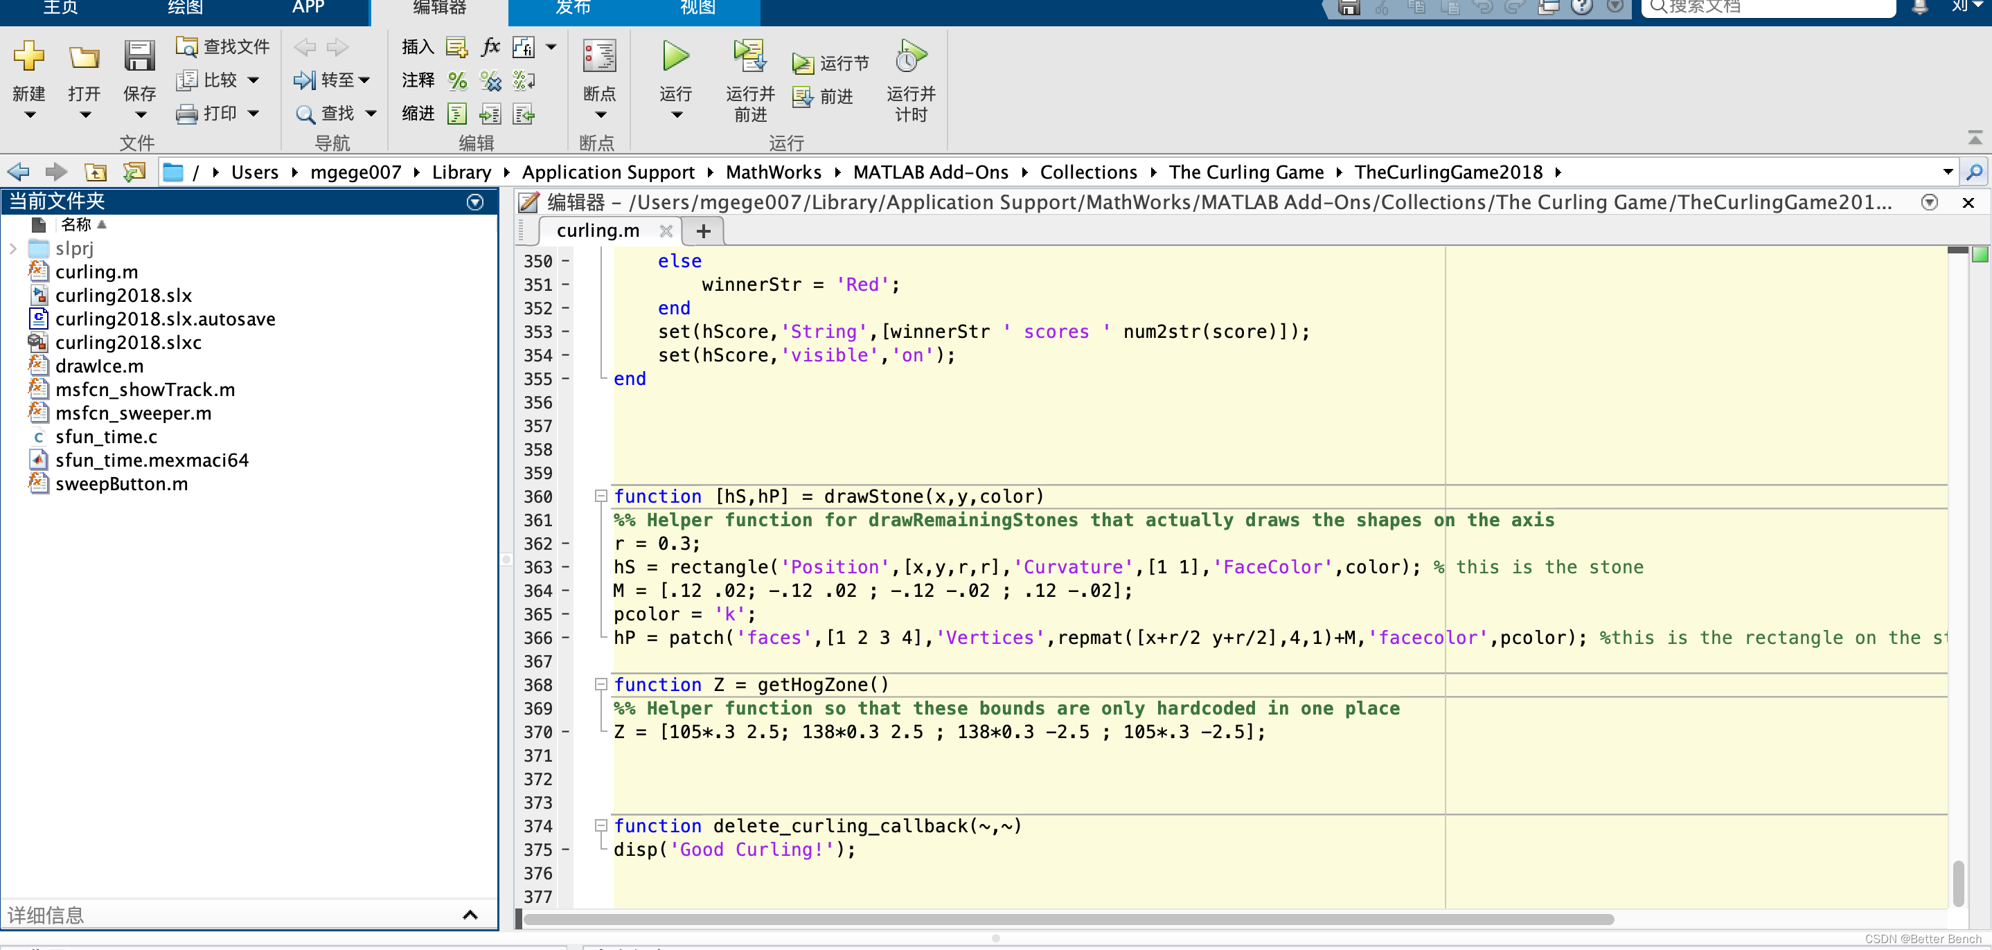Image resolution: width=1992 pixels, height=950 pixels.
Task: Collapse the getHogZone function fold marker
Action: point(600,684)
